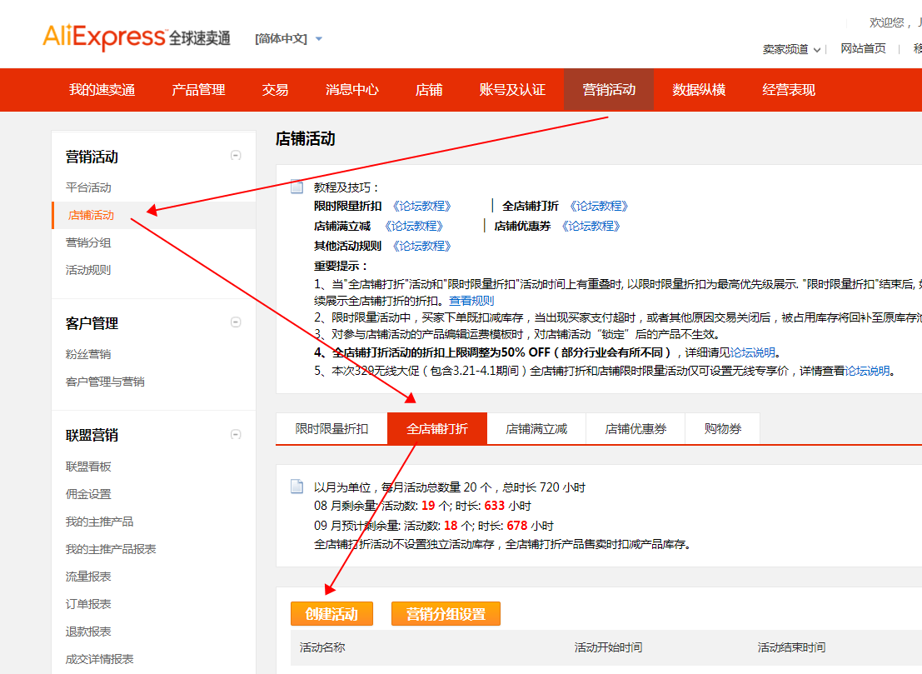Open 客户管理与营销 in the sidebar
This screenshot has height=674, width=922.
click(105, 382)
